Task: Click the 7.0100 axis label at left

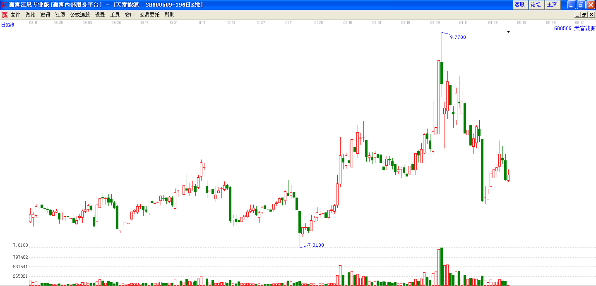Action: (20, 245)
